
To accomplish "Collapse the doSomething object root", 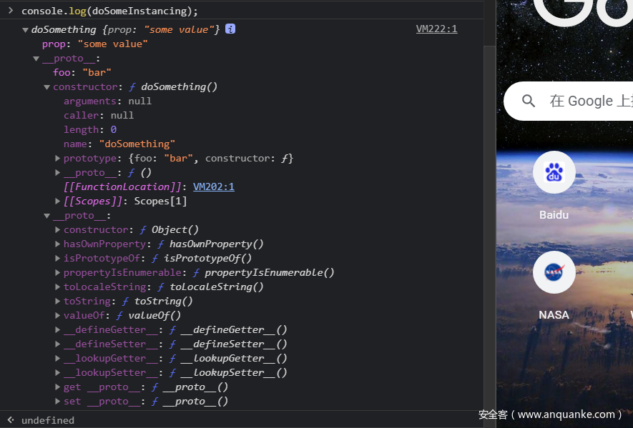I will point(26,30).
